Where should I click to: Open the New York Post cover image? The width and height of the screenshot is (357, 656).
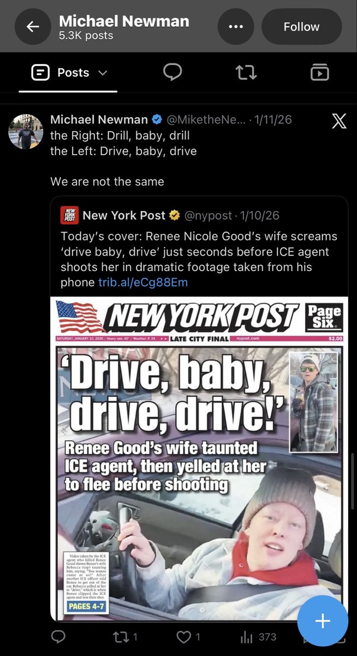pyautogui.click(x=199, y=459)
